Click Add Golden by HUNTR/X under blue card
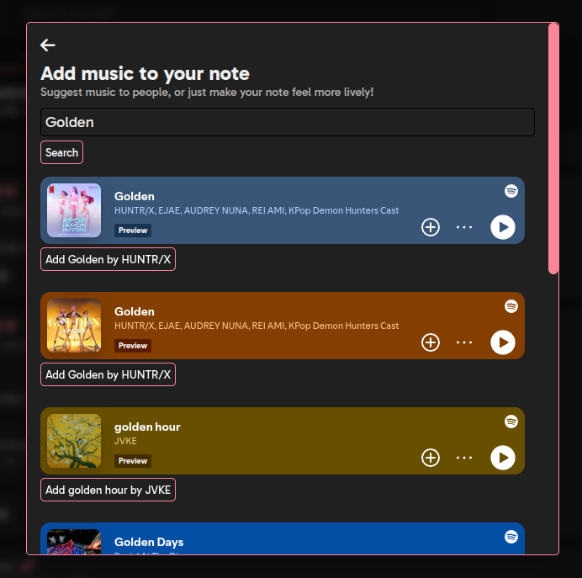Screen dimensions: 582x578 (108, 259)
